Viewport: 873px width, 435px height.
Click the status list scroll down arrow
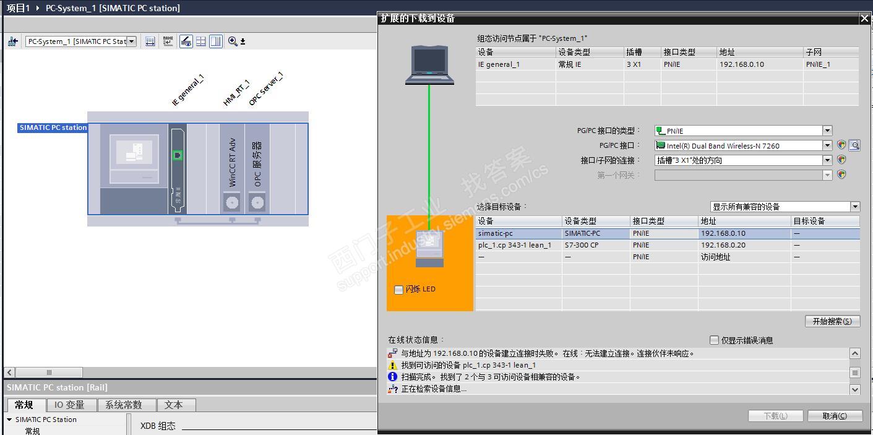point(855,389)
